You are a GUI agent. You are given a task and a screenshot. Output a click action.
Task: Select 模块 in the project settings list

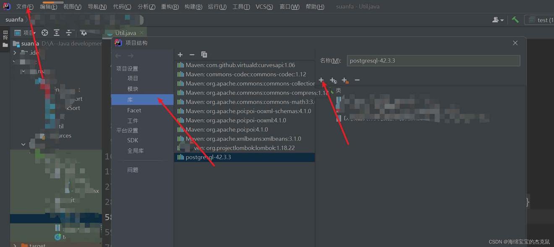(133, 89)
